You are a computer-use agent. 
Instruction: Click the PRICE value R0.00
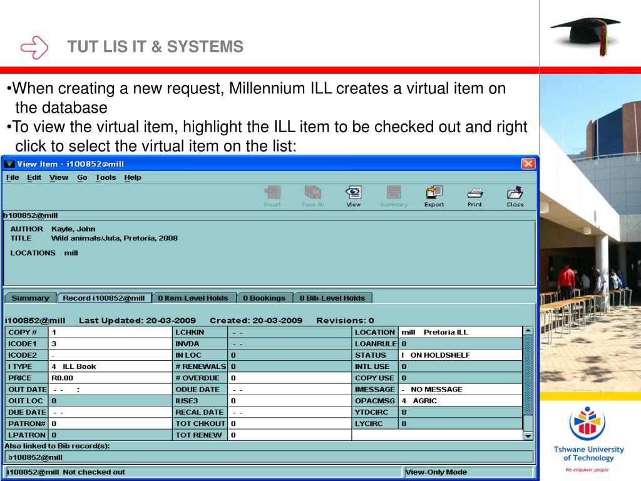point(110,378)
